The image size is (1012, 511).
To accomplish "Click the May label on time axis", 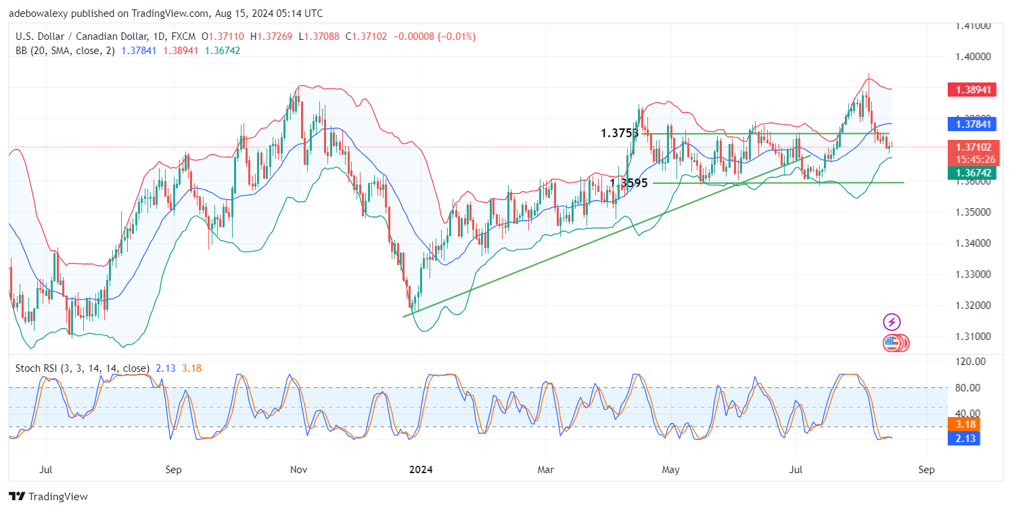I will (671, 469).
